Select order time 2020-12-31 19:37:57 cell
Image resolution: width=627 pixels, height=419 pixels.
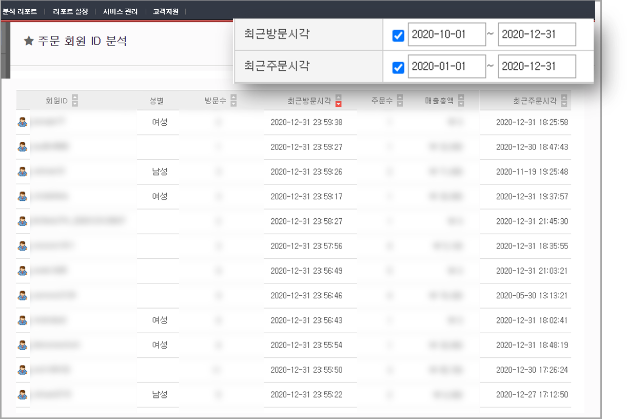pyautogui.click(x=532, y=197)
